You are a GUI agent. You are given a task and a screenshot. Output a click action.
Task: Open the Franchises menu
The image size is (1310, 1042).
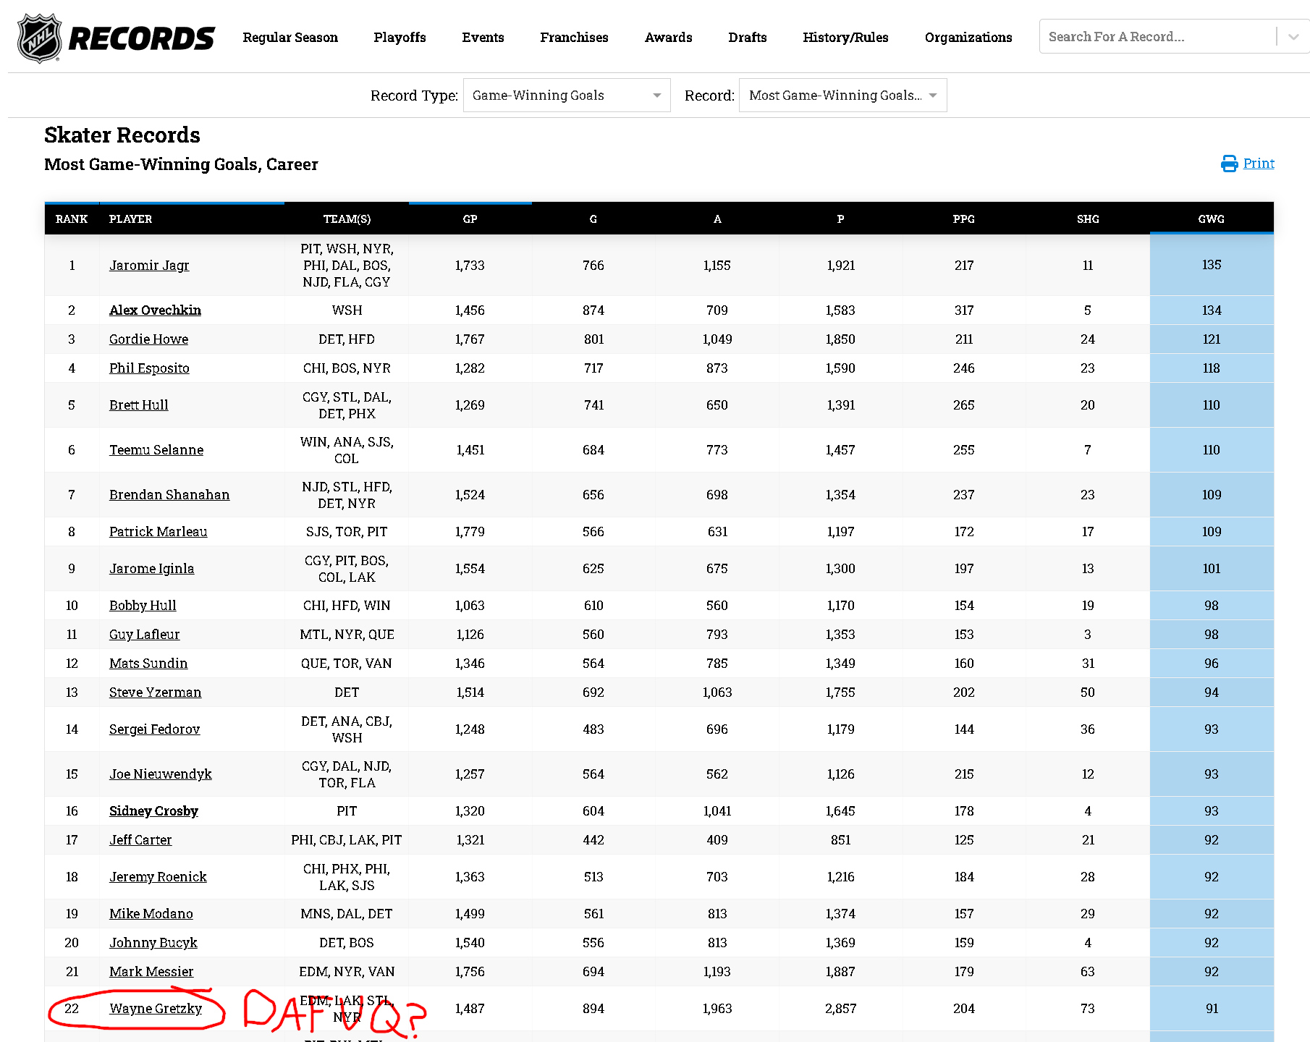pyautogui.click(x=574, y=38)
